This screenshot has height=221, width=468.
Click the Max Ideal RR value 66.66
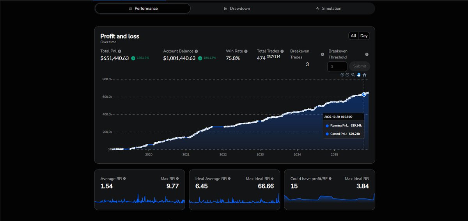pos(265,186)
